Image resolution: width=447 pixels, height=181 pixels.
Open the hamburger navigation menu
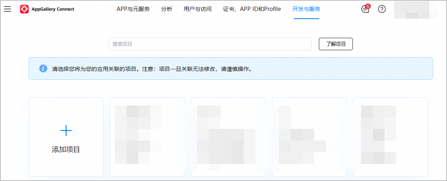7,9
